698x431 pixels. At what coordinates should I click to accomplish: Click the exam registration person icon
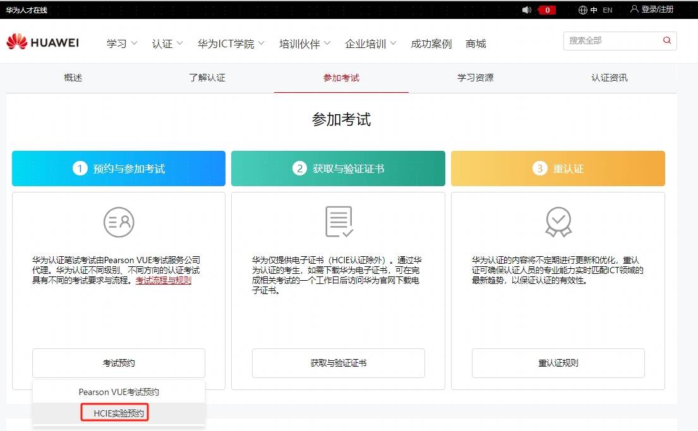click(x=119, y=222)
